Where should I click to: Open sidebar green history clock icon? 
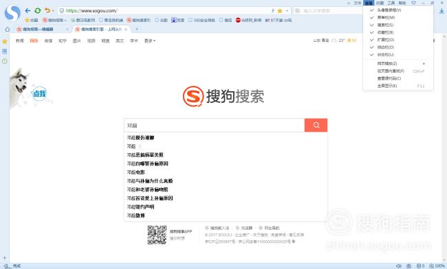pyautogui.click(x=5, y=62)
